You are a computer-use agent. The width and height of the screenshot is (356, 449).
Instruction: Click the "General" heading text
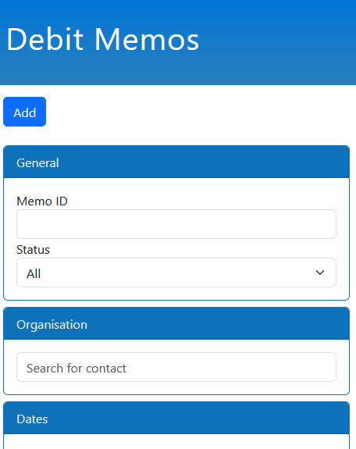(x=37, y=163)
